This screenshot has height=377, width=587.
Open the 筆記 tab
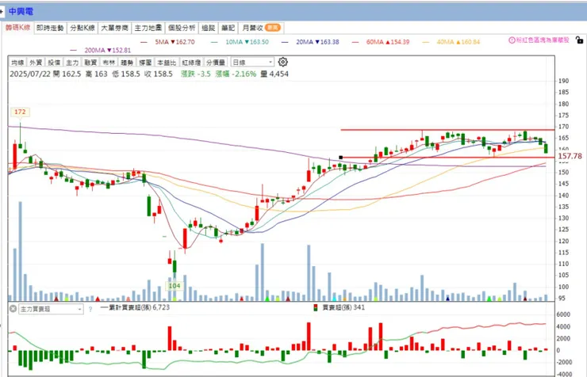[228, 28]
